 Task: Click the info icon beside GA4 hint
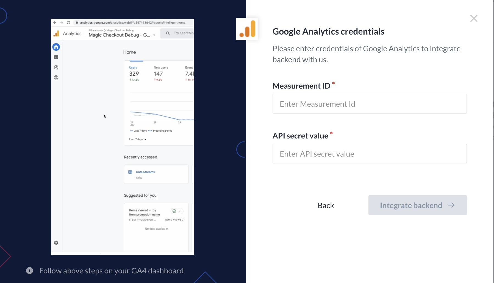pos(29,271)
